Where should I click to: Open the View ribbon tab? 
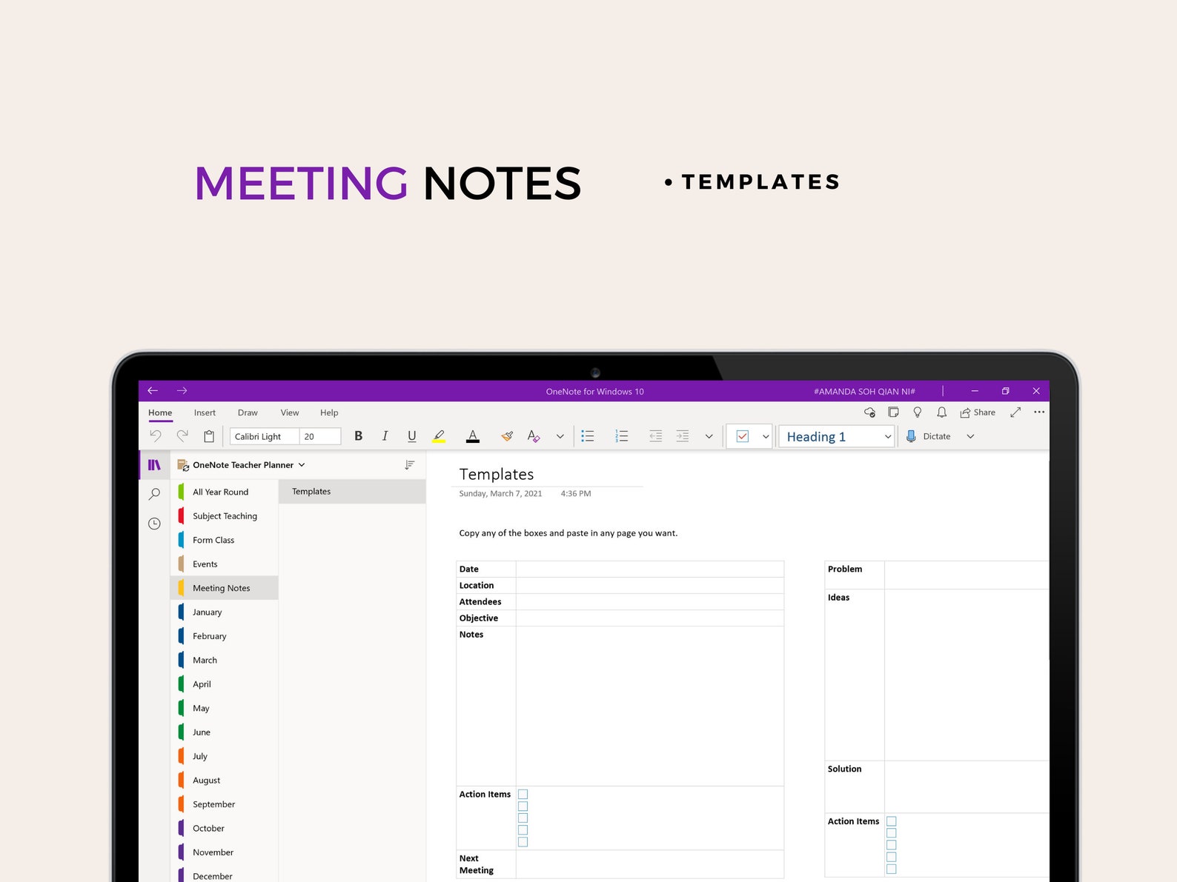click(x=290, y=412)
